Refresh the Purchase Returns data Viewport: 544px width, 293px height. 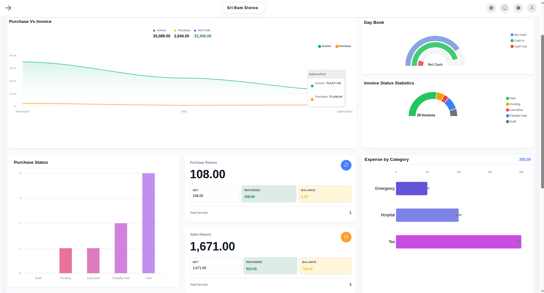346,165
